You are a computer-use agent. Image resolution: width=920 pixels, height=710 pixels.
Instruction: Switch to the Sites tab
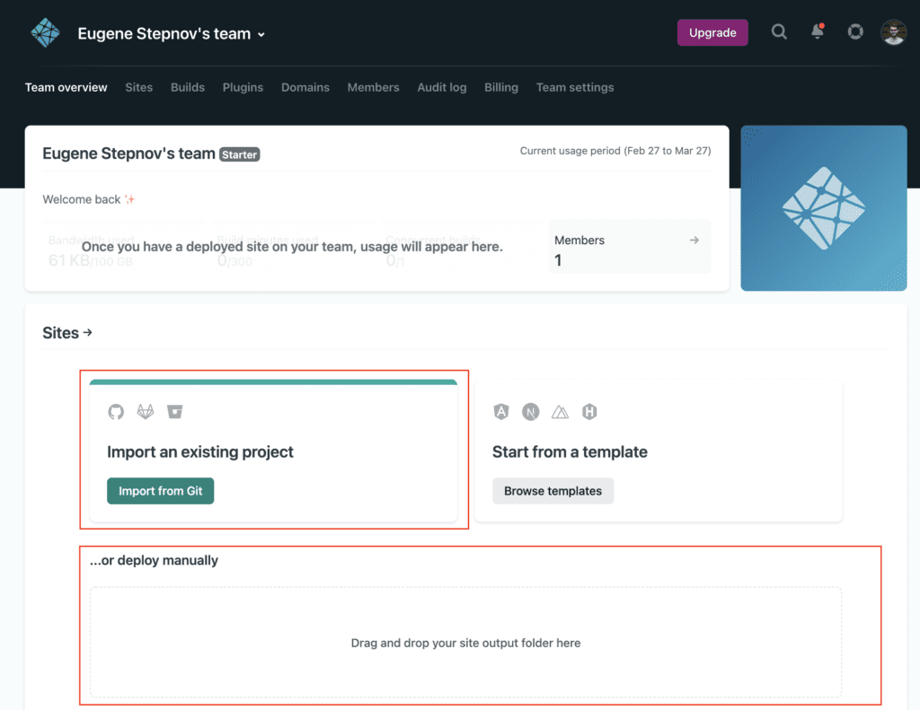pos(139,87)
